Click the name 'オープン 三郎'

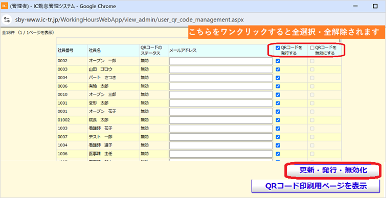[x=102, y=94]
